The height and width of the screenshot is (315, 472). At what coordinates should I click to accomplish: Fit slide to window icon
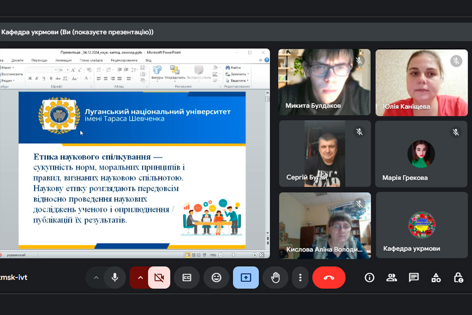point(262,255)
